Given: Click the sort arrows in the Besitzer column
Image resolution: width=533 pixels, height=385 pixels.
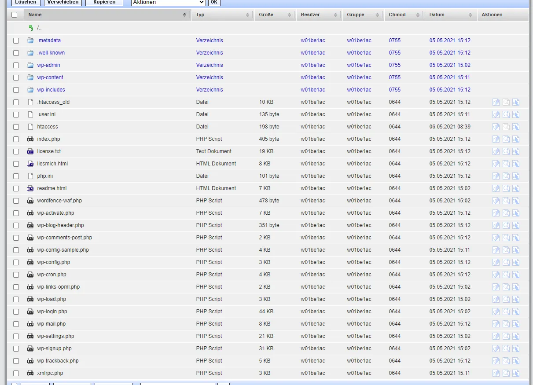Looking at the screenshot, I should coord(335,15).
